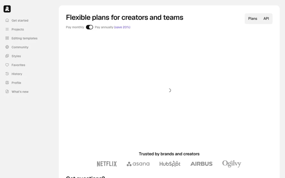Click the save 20% text
The height and width of the screenshot is (178, 285).
coord(122,27)
